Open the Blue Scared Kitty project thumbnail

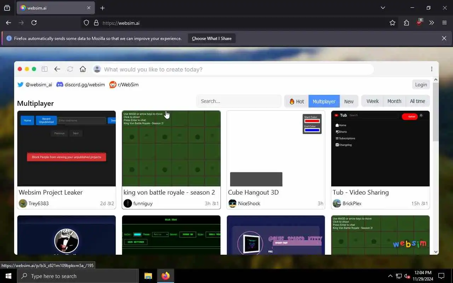pos(276,235)
